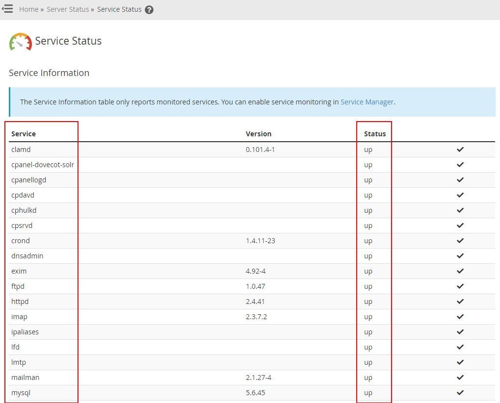Screen dimensions: 500x403
Task: Select the cpanel-dovecot-solr service row
Action: tap(43, 165)
